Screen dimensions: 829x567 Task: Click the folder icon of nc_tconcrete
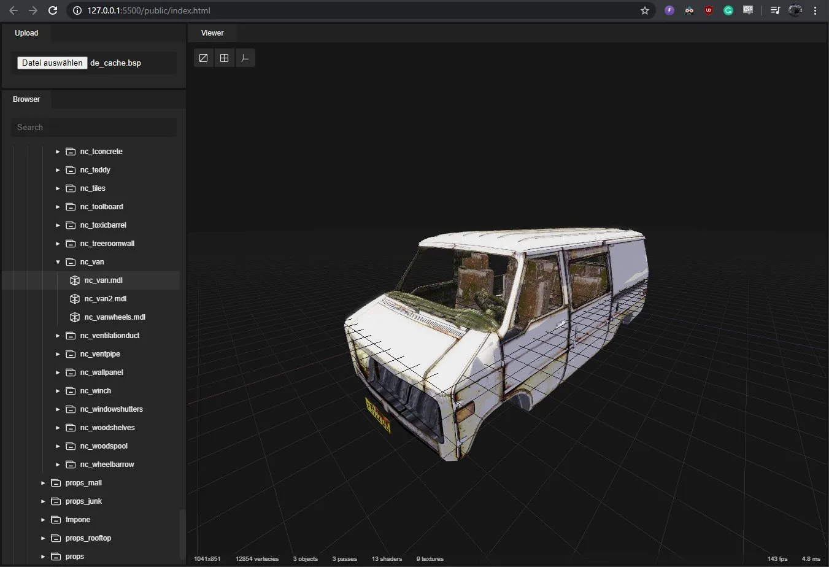(71, 152)
